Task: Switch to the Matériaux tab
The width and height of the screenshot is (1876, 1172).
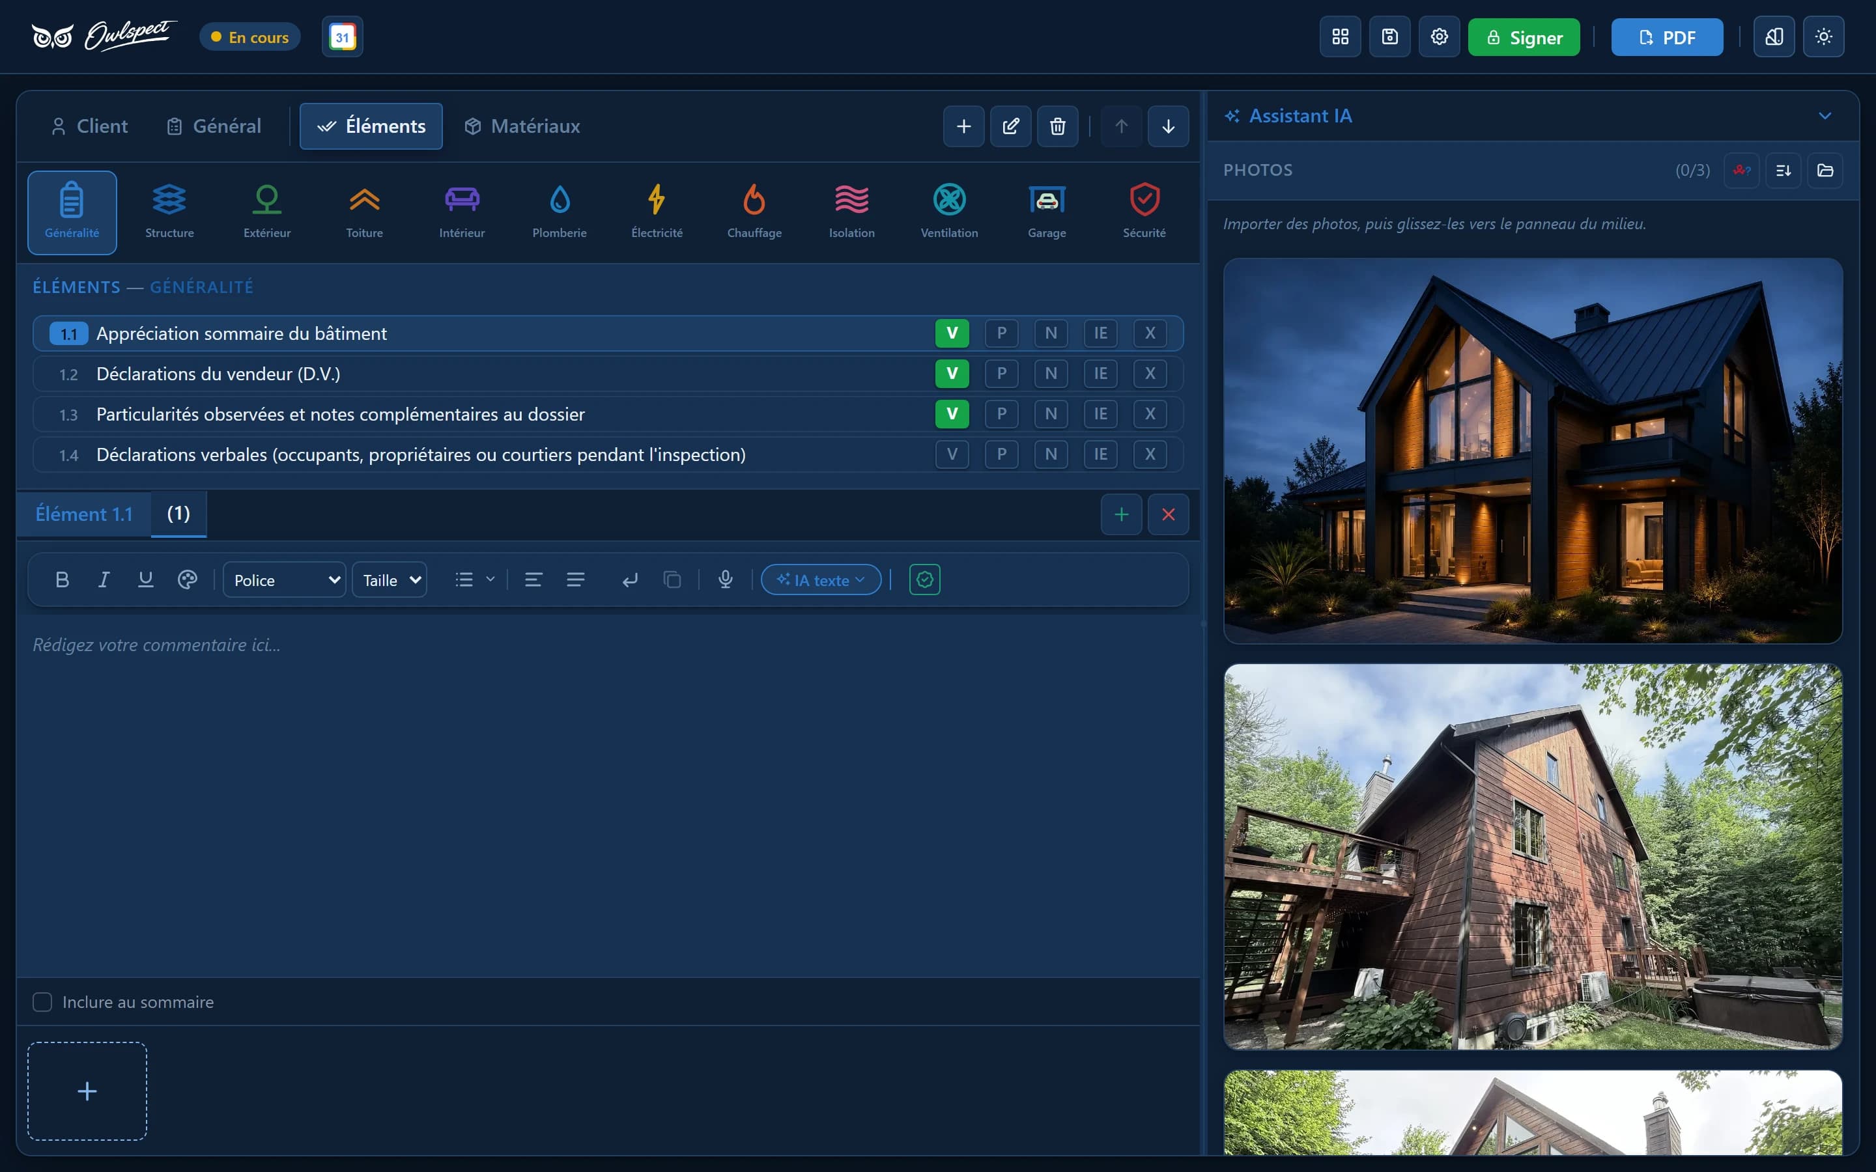Action: click(x=522, y=126)
